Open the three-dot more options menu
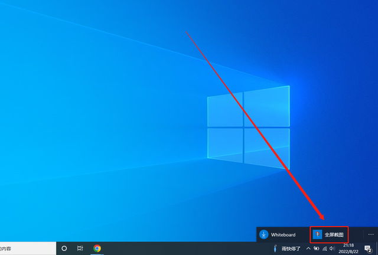Screen dimensions: 378x255 371,234
